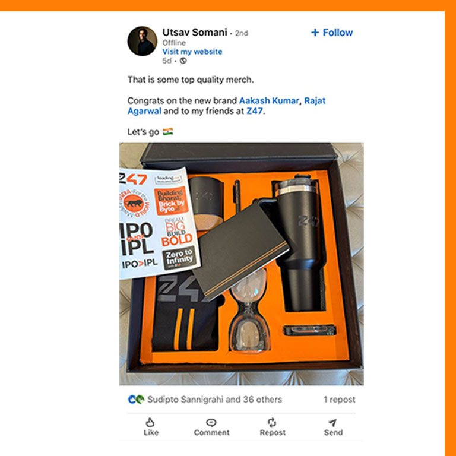Click the reaction emoji icons

click(136, 399)
